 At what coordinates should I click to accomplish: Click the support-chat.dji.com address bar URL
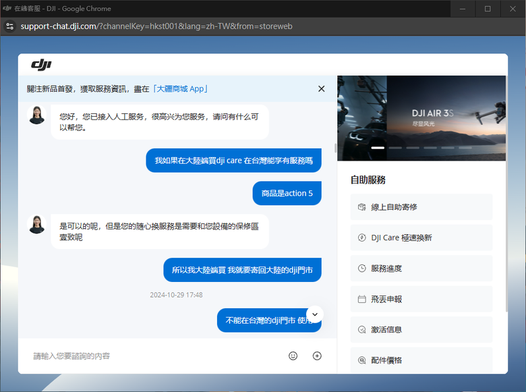click(x=156, y=26)
